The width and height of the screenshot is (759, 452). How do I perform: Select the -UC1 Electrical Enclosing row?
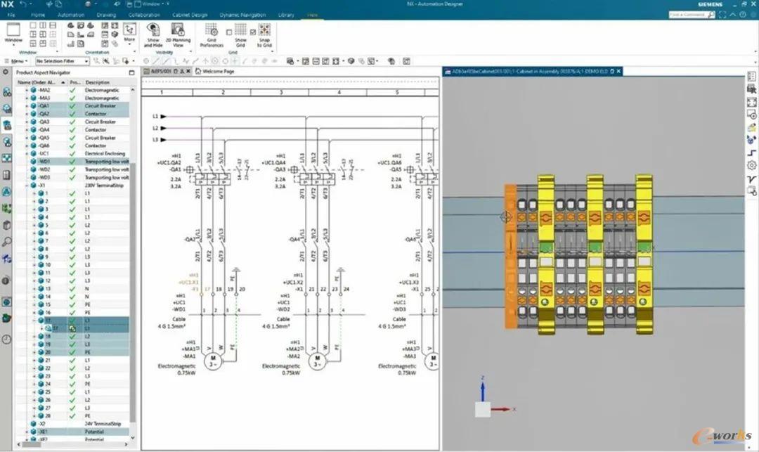(72, 153)
